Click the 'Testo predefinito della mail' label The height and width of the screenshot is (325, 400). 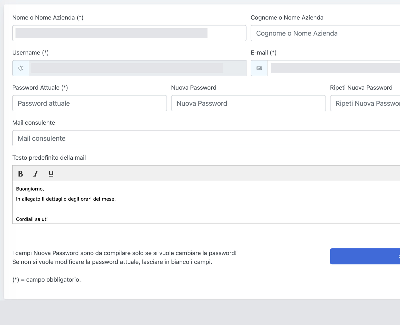pos(49,158)
